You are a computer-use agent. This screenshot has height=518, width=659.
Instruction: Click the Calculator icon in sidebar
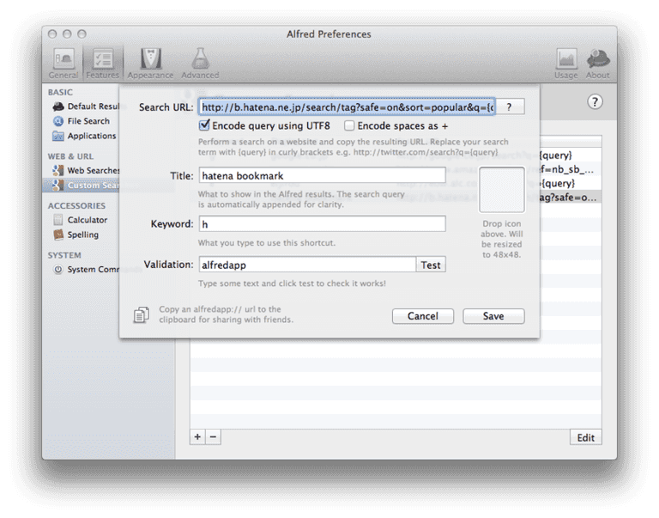click(x=58, y=220)
